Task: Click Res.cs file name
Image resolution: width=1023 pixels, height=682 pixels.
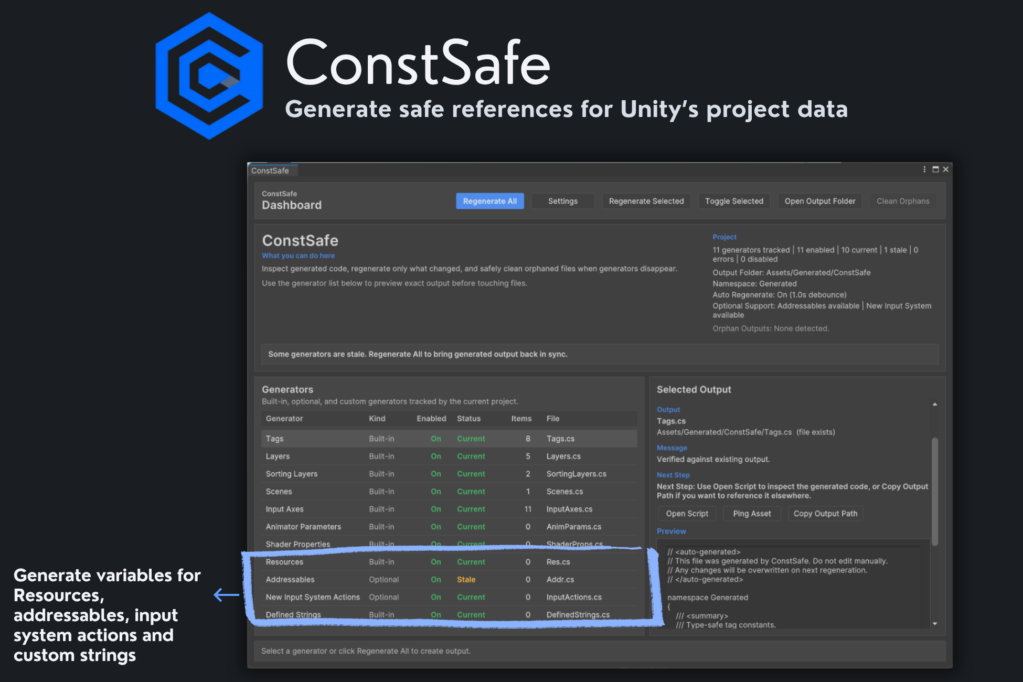Action: [x=558, y=562]
